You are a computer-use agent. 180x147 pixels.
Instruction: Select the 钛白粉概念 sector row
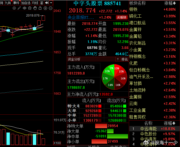click(154, 70)
